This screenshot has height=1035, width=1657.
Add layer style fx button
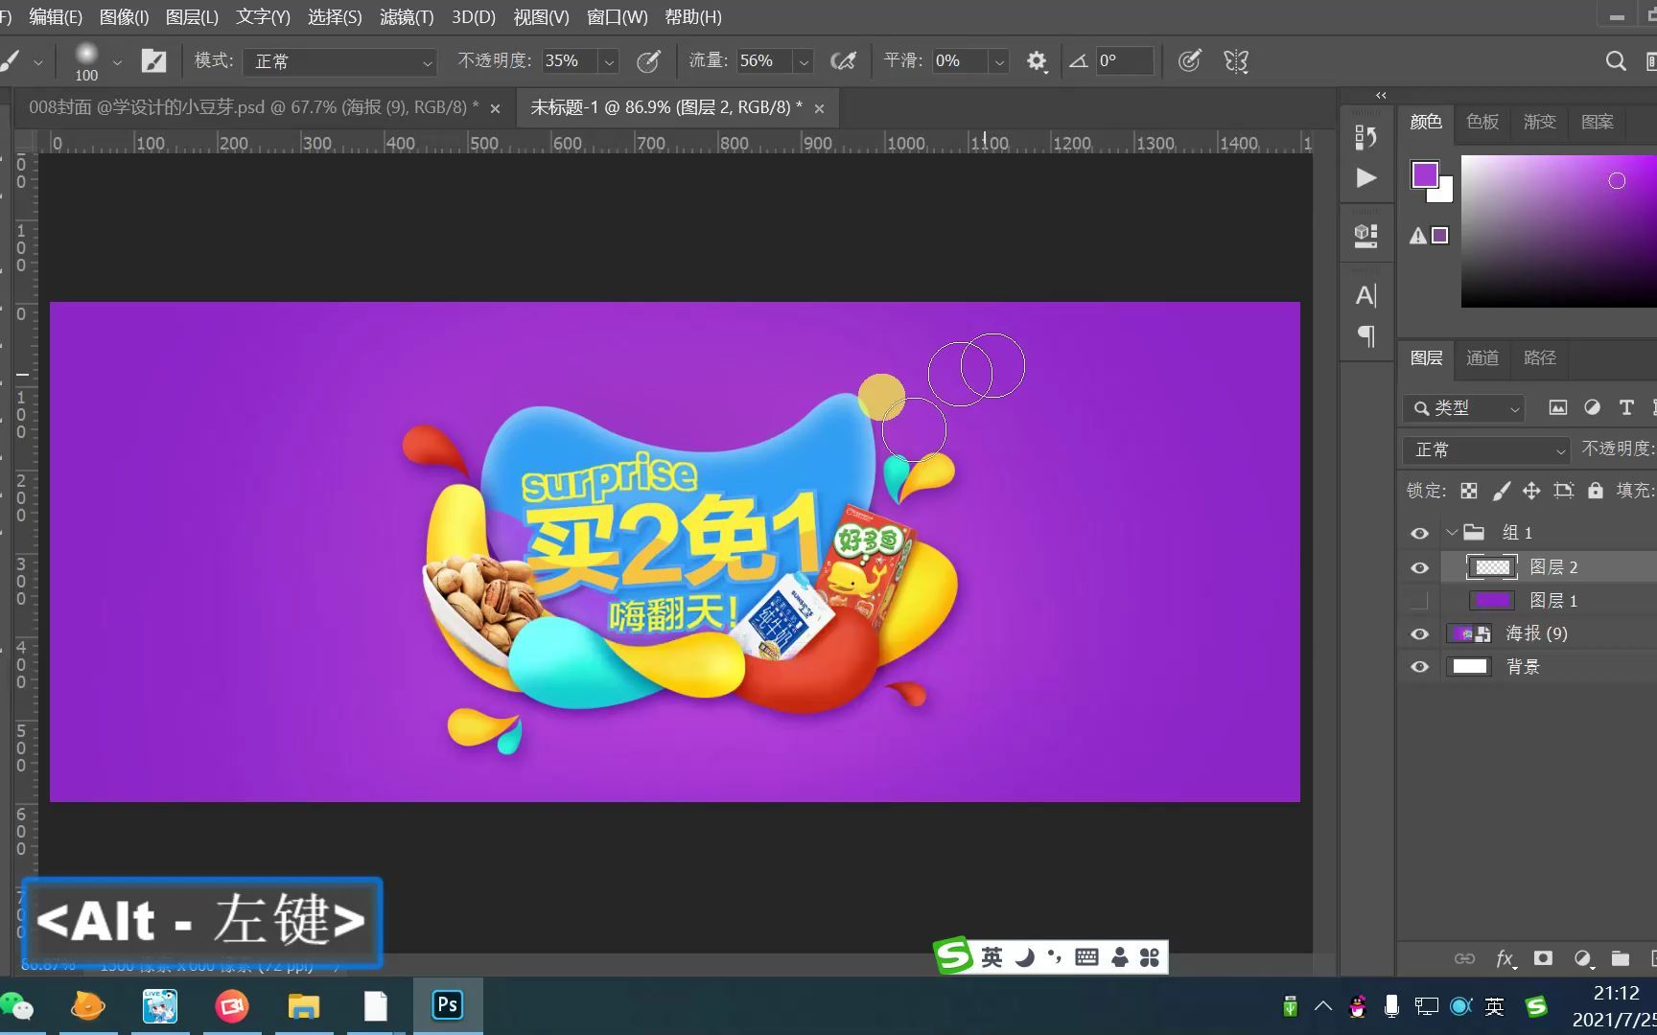tap(1505, 958)
